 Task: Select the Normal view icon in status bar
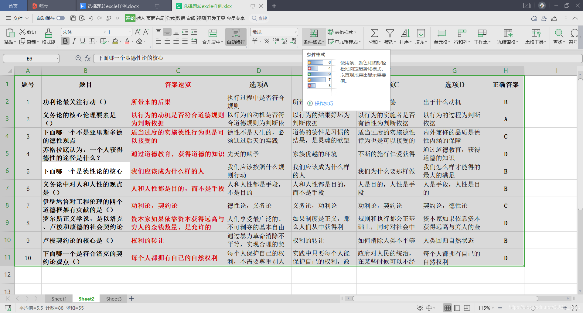pyautogui.click(x=447, y=308)
